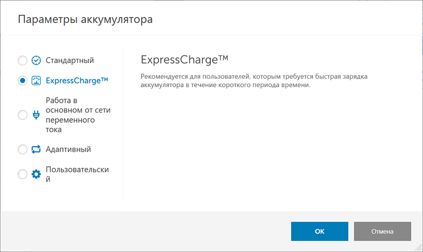Click the ExpressCharge™ label in the sidebar
The image size is (423, 252).
point(77,80)
